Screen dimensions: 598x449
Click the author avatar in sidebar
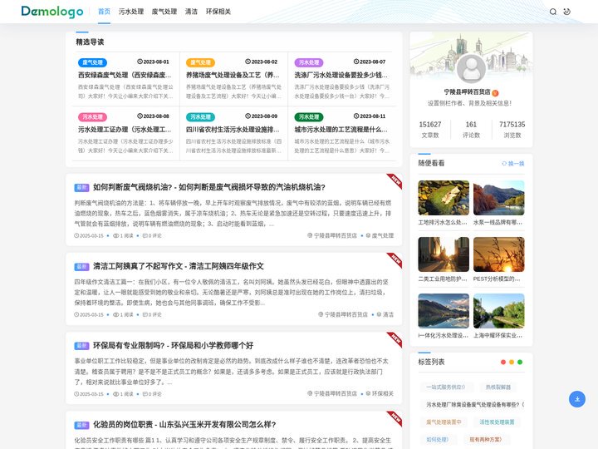pyautogui.click(x=471, y=69)
